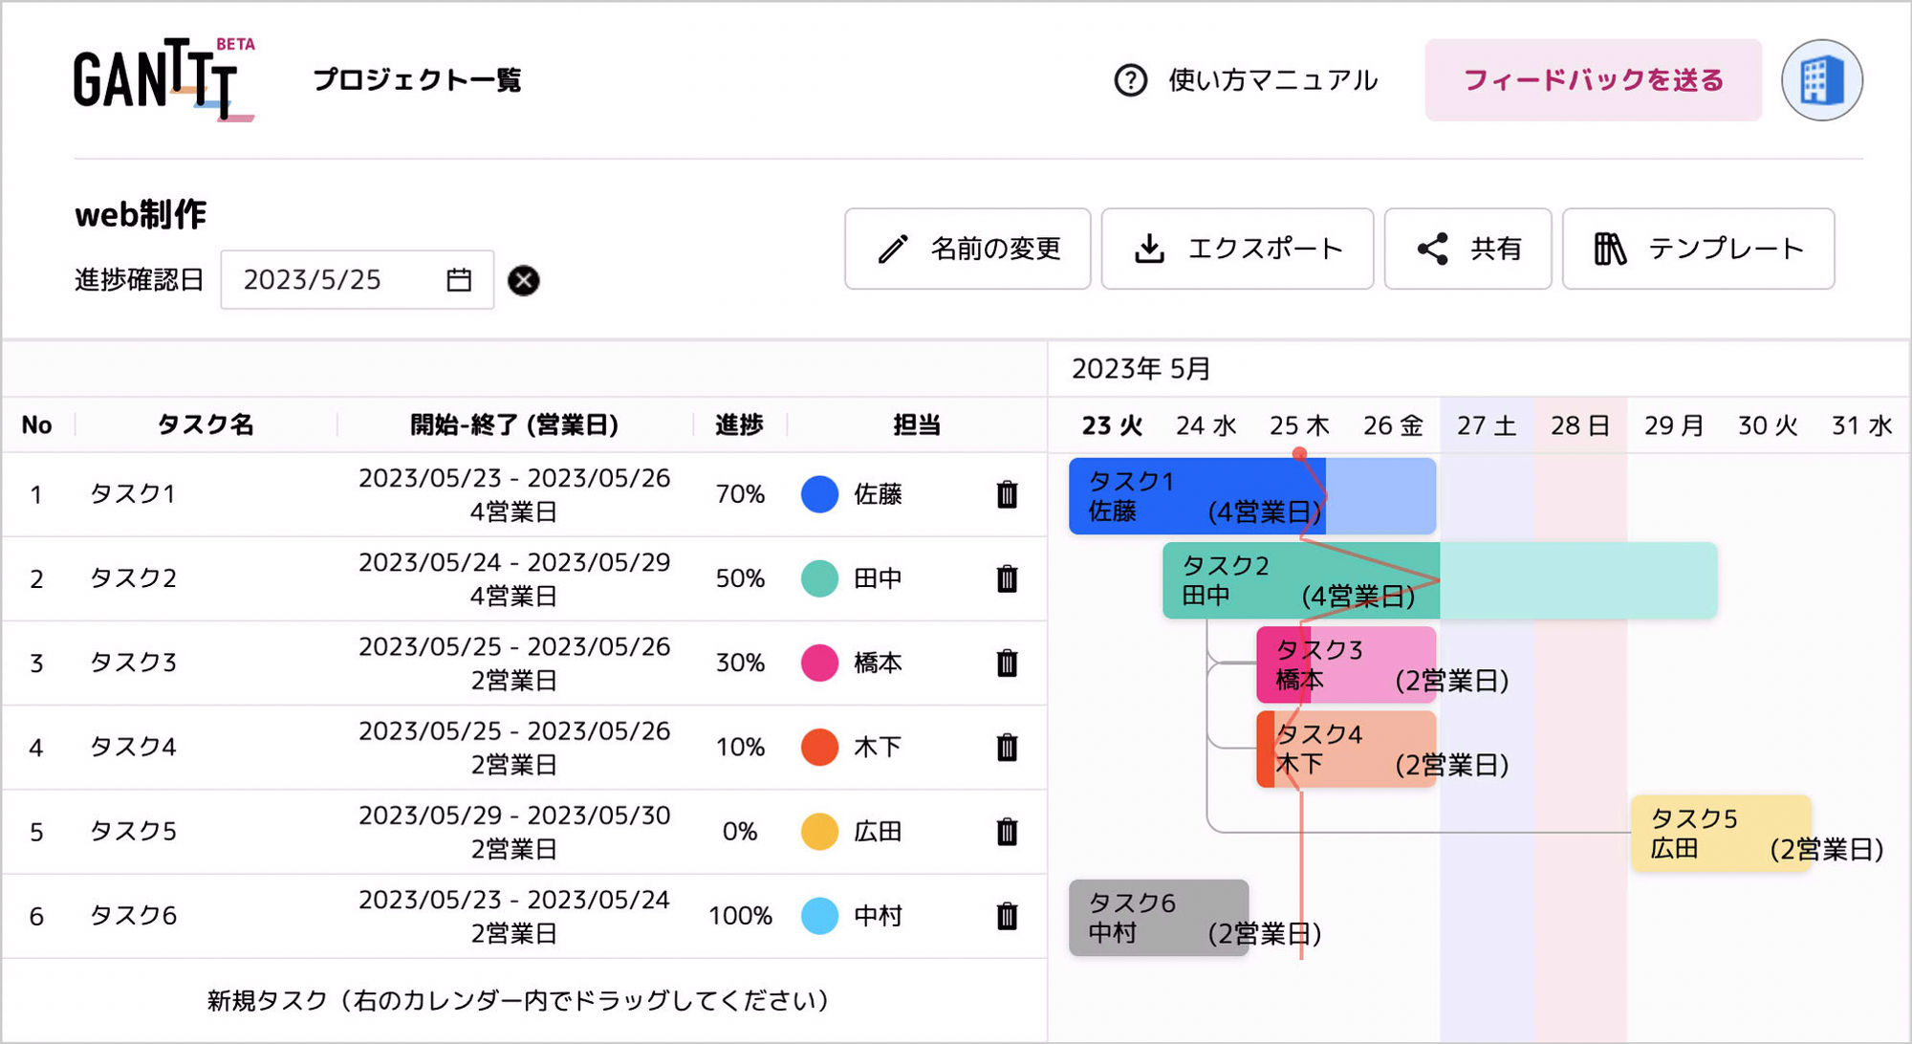Click the 進捗 column header
1912x1044 pixels.
point(739,424)
